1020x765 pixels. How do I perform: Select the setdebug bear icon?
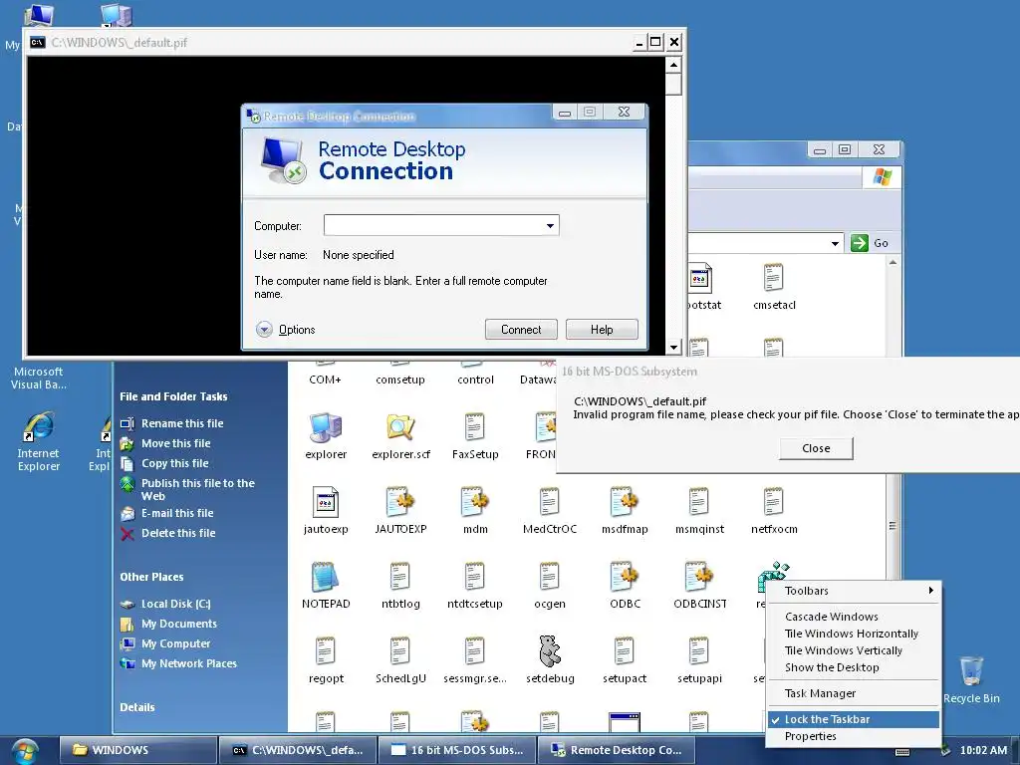coord(550,651)
